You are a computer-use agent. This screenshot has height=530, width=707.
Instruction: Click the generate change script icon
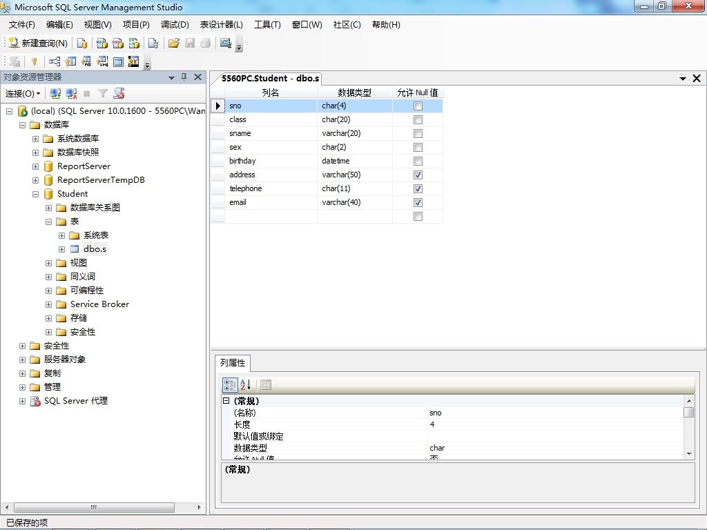click(14, 61)
